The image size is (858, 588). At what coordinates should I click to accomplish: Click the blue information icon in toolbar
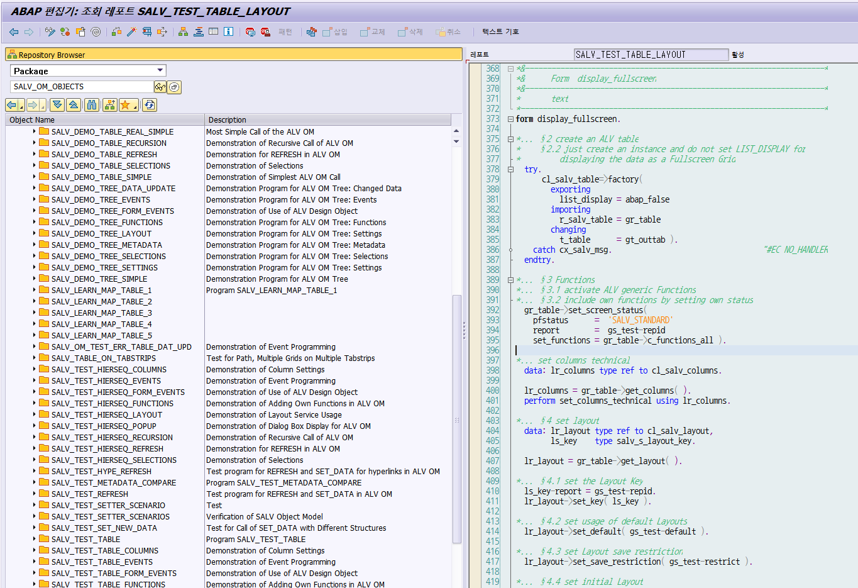pyautogui.click(x=228, y=31)
